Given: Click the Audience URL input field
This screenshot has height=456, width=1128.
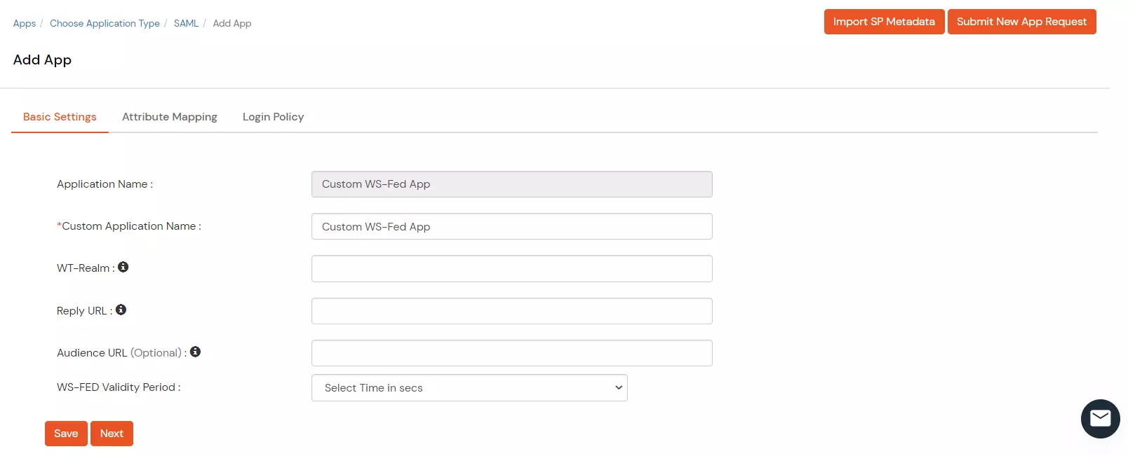Looking at the screenshot, I should pyautogui.click(x=512, y=353).
